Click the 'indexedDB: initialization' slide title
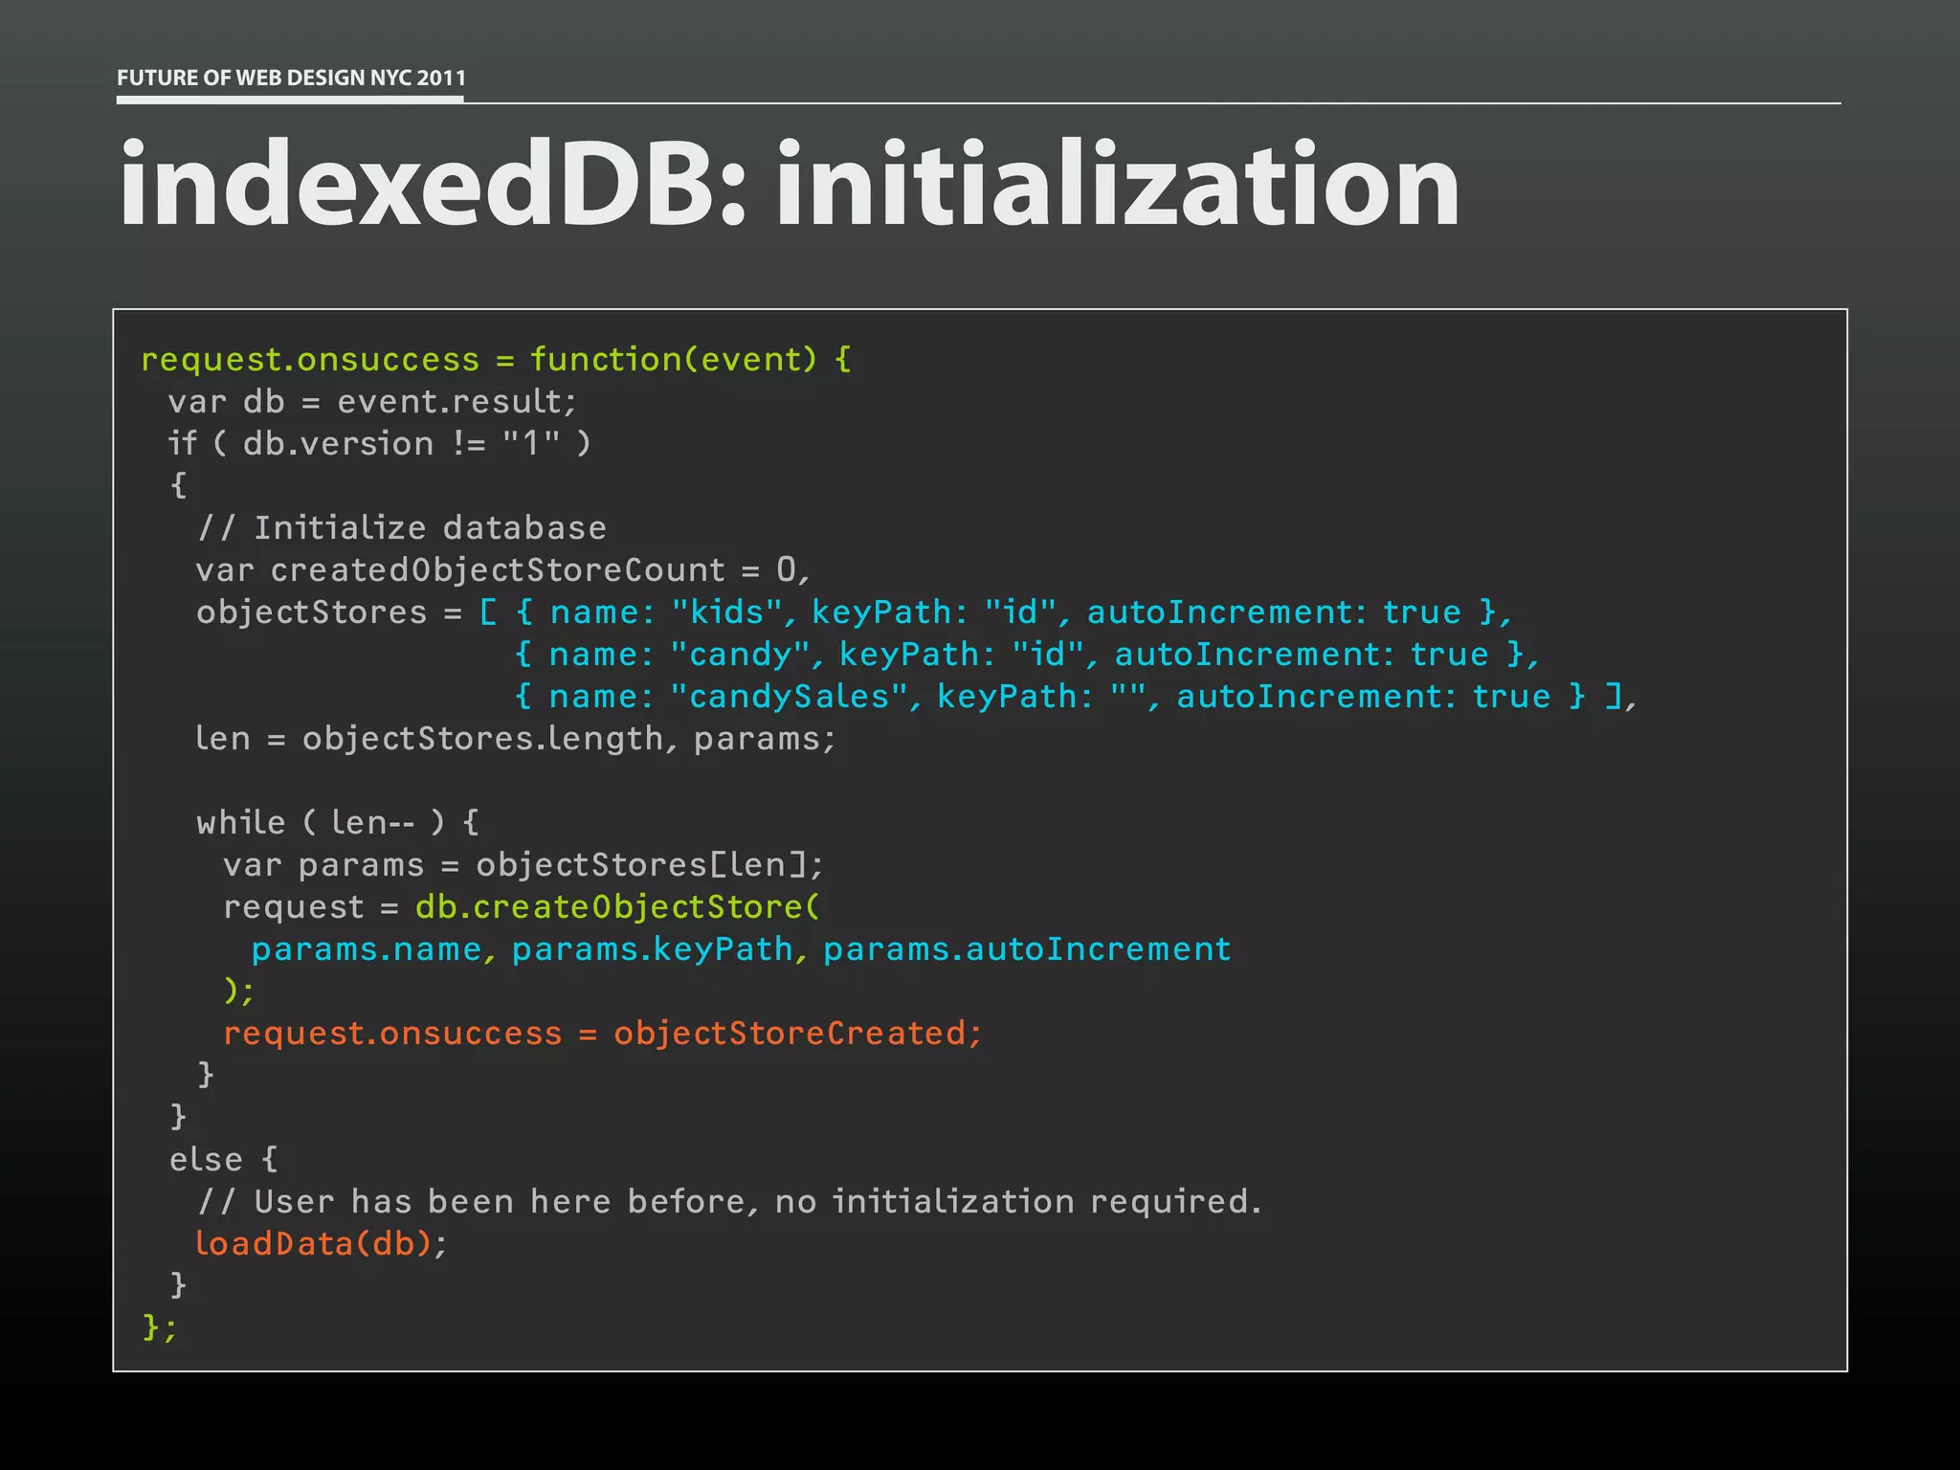 789,184
